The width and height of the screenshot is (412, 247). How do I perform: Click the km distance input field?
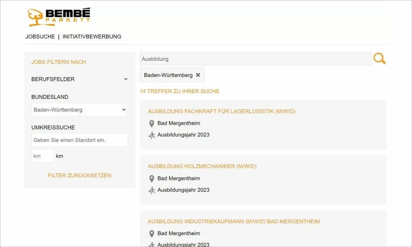(42, 155)
